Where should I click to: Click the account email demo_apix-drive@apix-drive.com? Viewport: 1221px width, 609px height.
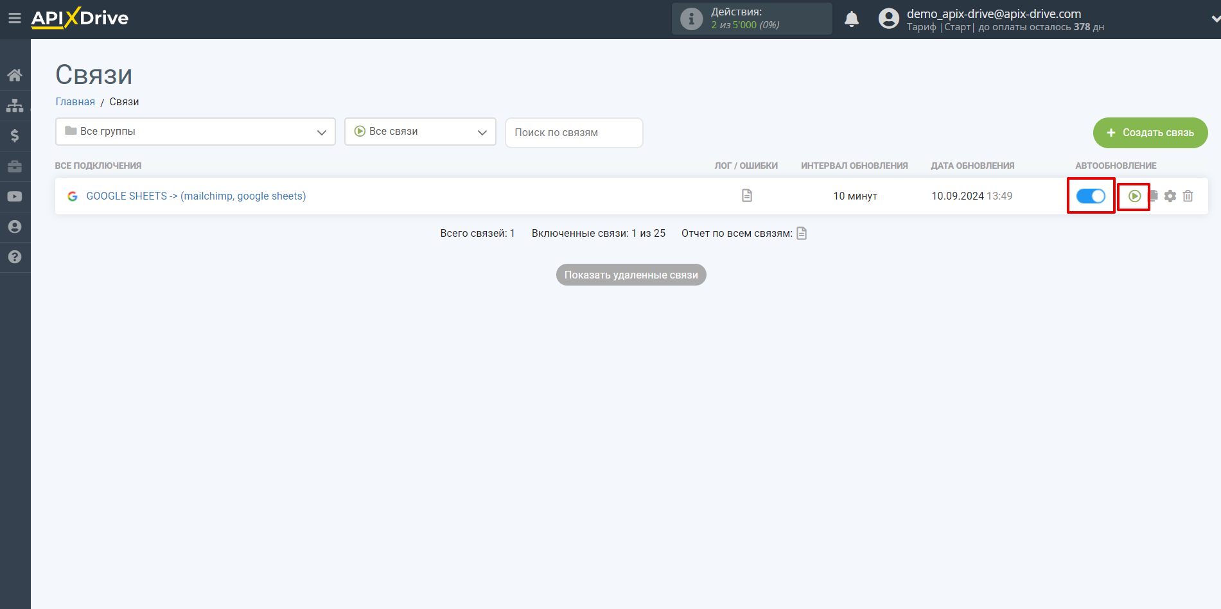(994, 13)
